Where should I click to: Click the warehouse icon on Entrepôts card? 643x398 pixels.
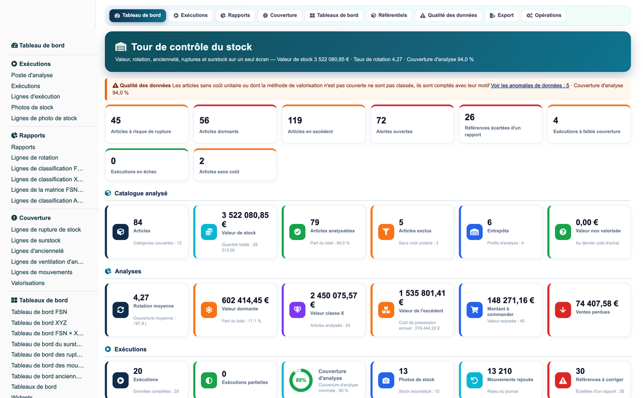474,232
